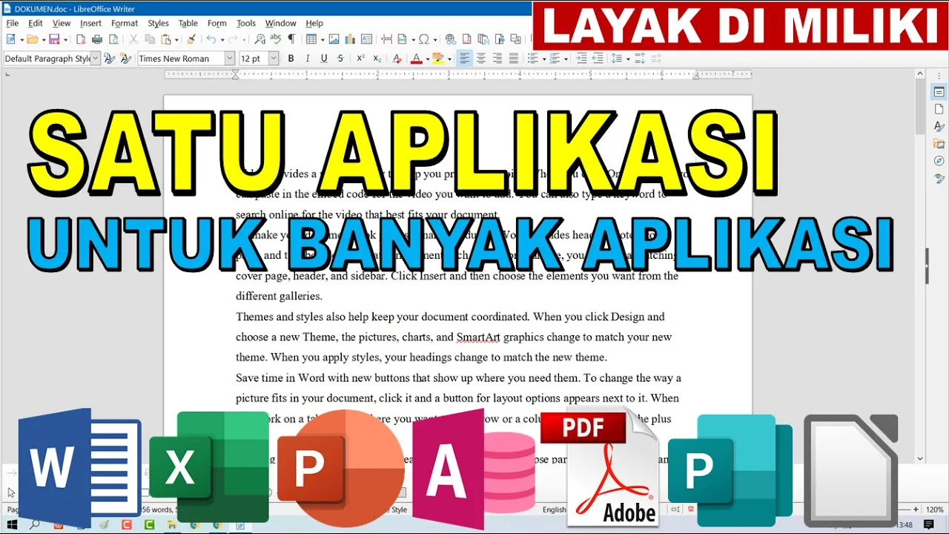Apply the red font color
Viewport: 949px width, 534px height.
coord(417,59)
